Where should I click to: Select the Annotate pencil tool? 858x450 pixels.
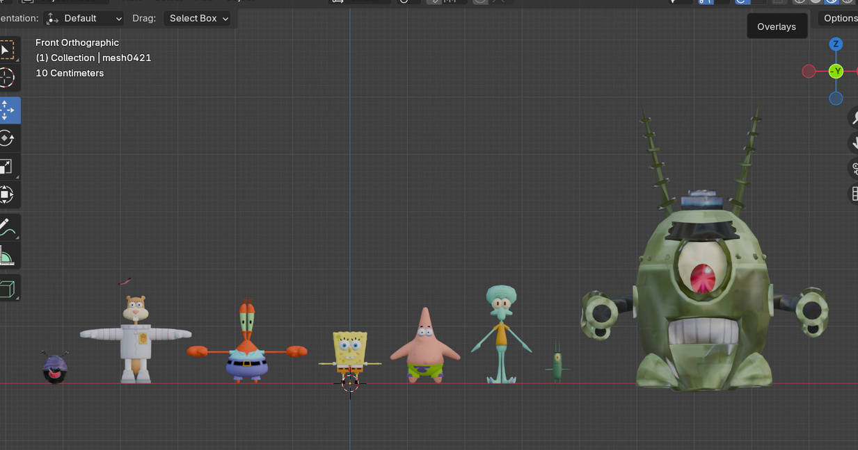tap(6, 227)
